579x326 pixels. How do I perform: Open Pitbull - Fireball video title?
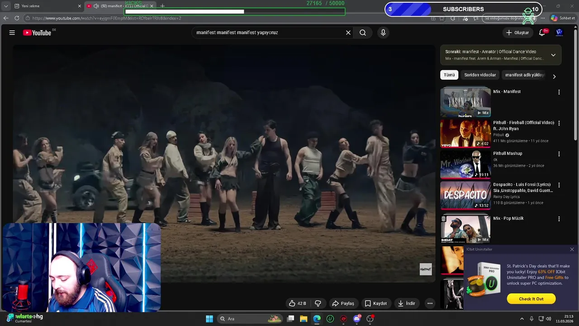523,125
